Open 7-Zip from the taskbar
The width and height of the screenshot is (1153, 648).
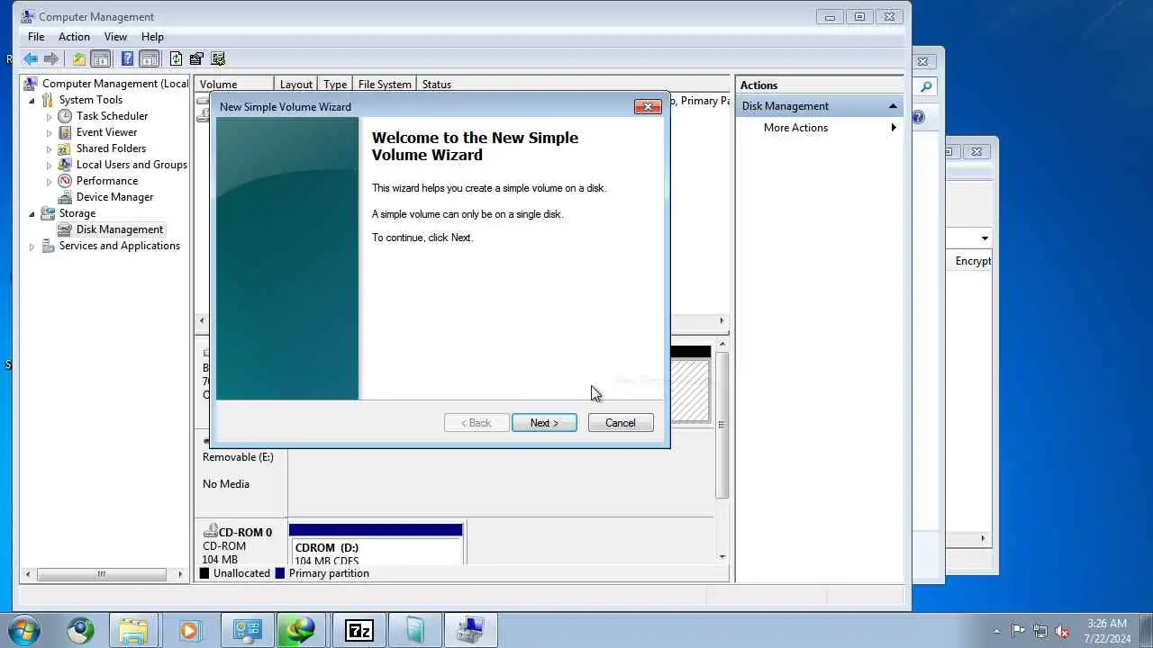point(359,630)
